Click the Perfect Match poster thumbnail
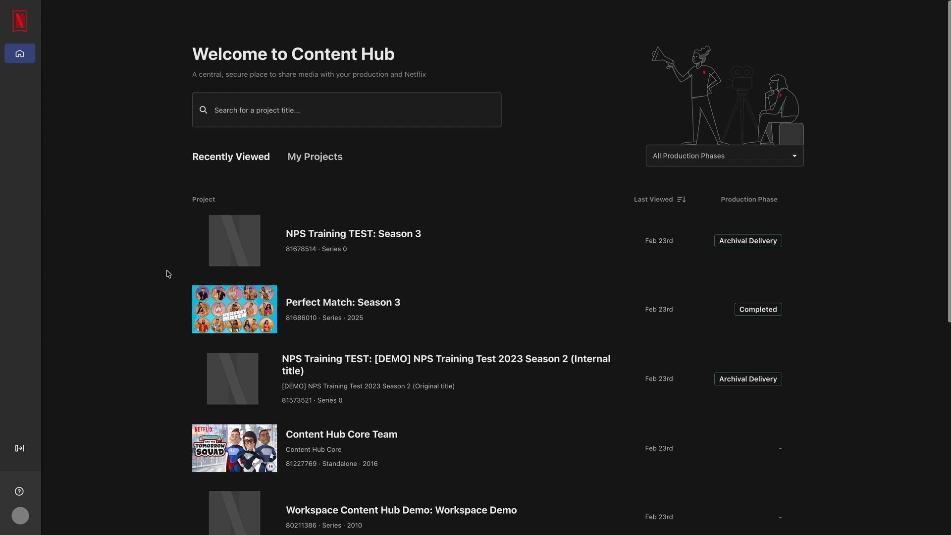The height and width of the screenshot is (535, 951). pyautogui.click(x=235, y=309)
